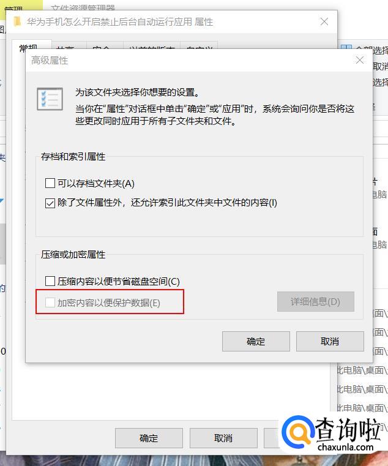Confirm with 确定 in 高级属性 dialog
Screen dimensions: 388x466
256,341
